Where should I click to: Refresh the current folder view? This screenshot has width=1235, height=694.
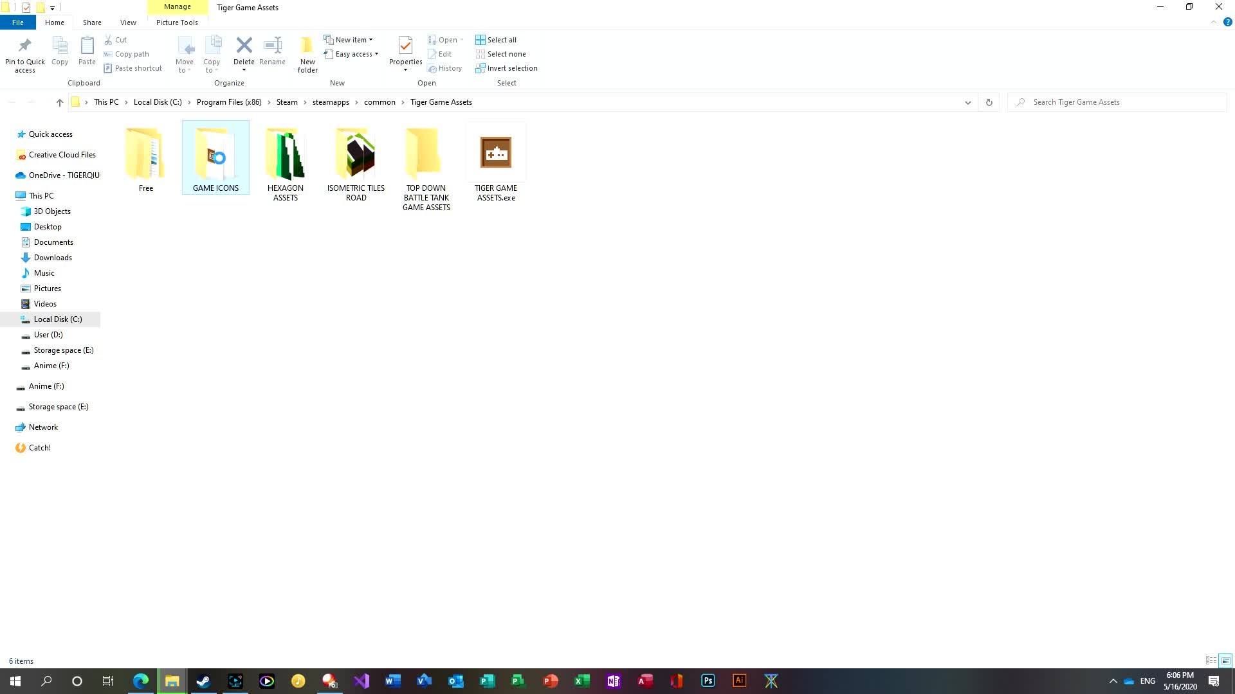pyautogui.click(x=989, y=102)
